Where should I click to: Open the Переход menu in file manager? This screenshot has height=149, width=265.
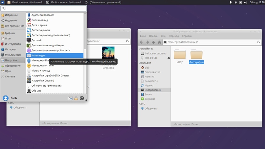174,36
